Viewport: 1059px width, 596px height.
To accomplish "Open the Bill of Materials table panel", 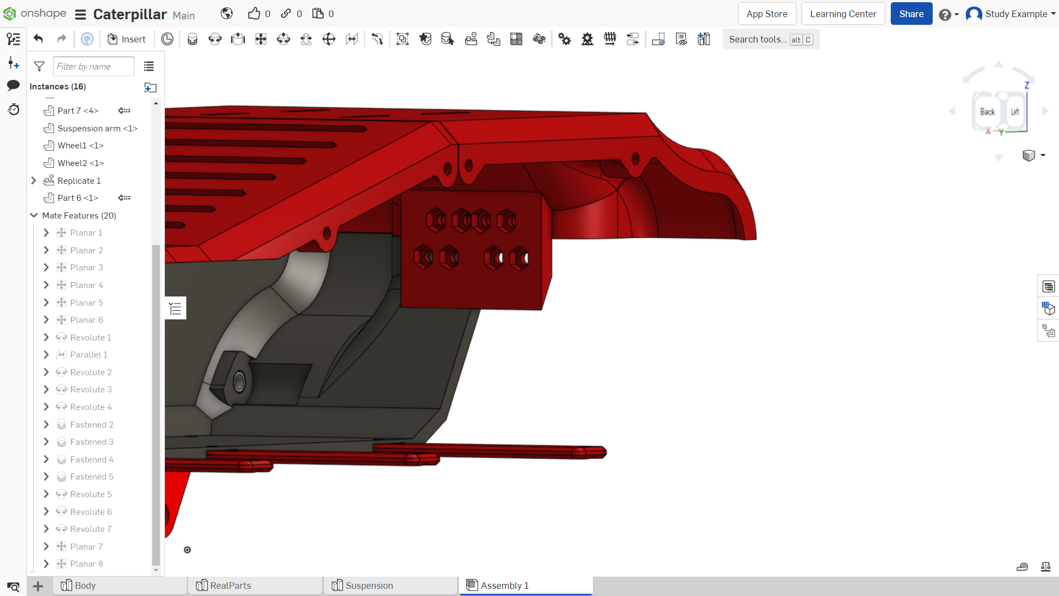I will click(x=1049, y=286).
